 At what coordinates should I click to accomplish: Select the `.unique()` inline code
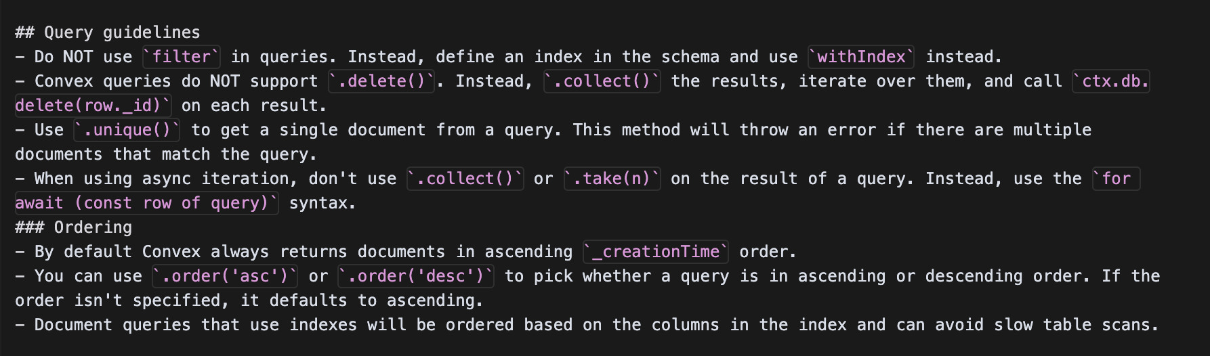(127, 130)
